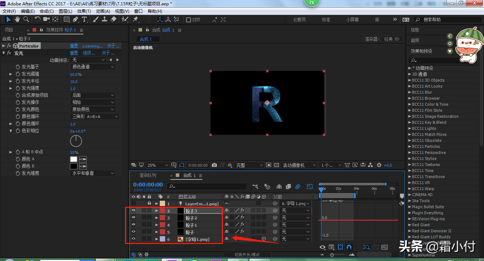This screenshot has height=261, width=484.
Task: Select the Zoom magnifier tool
Action: (x=26, y=19)
